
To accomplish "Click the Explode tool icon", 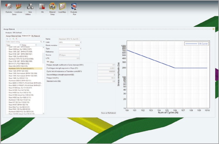I will coord(9,6).
